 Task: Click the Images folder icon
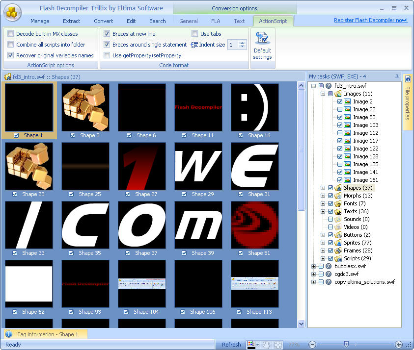tap(338, 94)
